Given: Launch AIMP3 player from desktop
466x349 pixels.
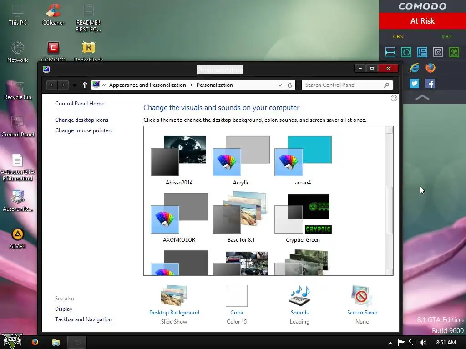Looking at the screenshot, I should point(18,238).
